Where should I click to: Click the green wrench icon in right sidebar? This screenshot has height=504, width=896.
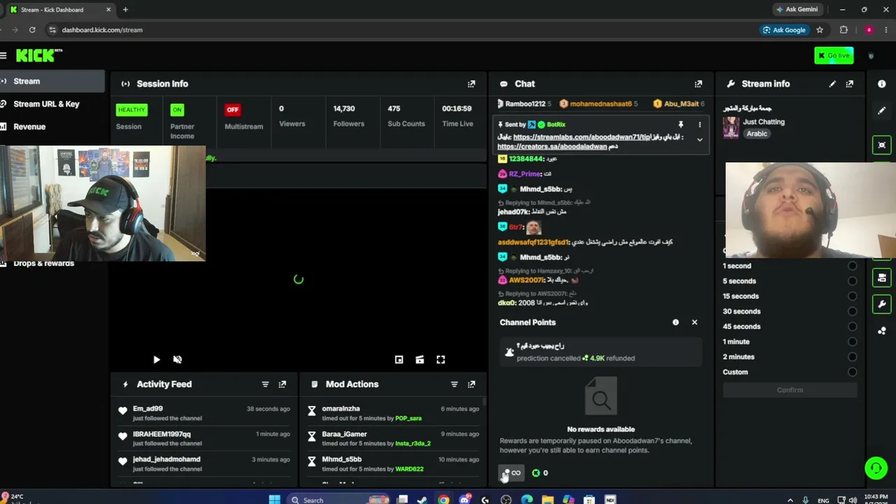click(x=881, y=304)
